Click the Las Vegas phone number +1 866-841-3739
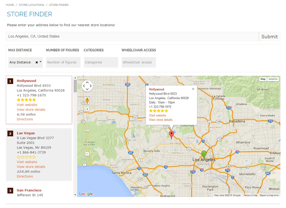The image size is (286, 208). (x=31, y=152)
